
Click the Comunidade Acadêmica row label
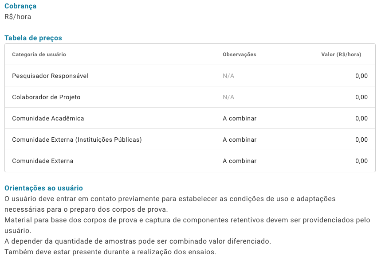pos(48,118)
